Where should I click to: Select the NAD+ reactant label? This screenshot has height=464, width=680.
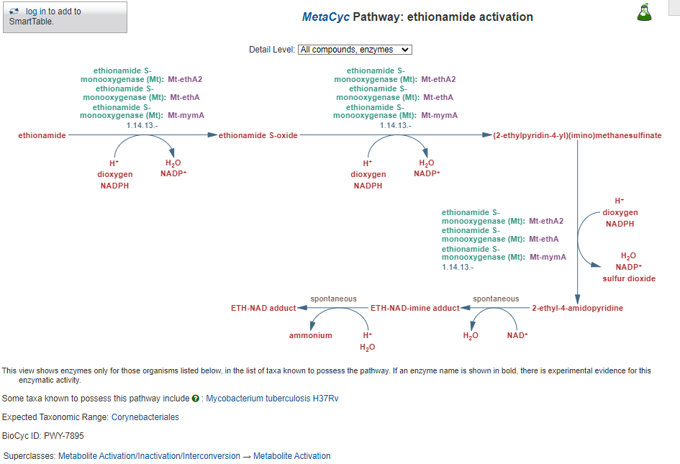pos(517,336)
